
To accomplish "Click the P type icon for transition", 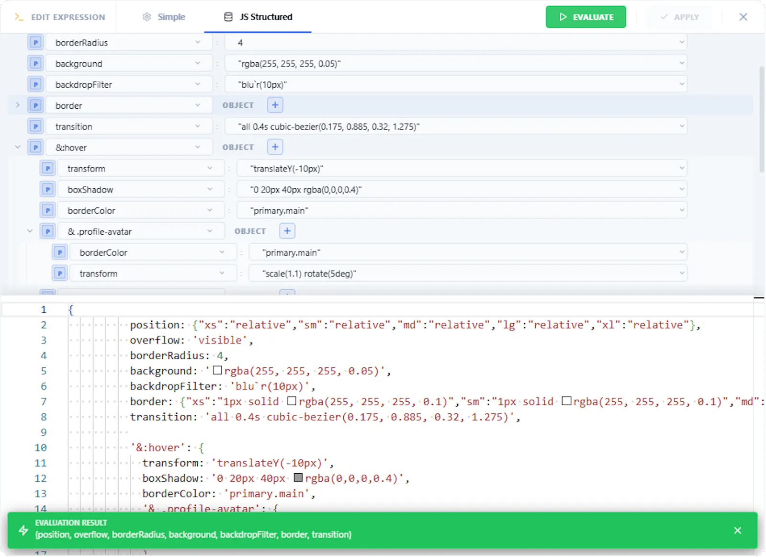I will coord(35,126).
